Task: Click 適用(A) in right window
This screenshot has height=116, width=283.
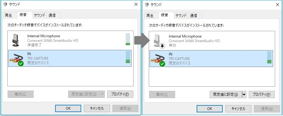Action: coord(267,109)
